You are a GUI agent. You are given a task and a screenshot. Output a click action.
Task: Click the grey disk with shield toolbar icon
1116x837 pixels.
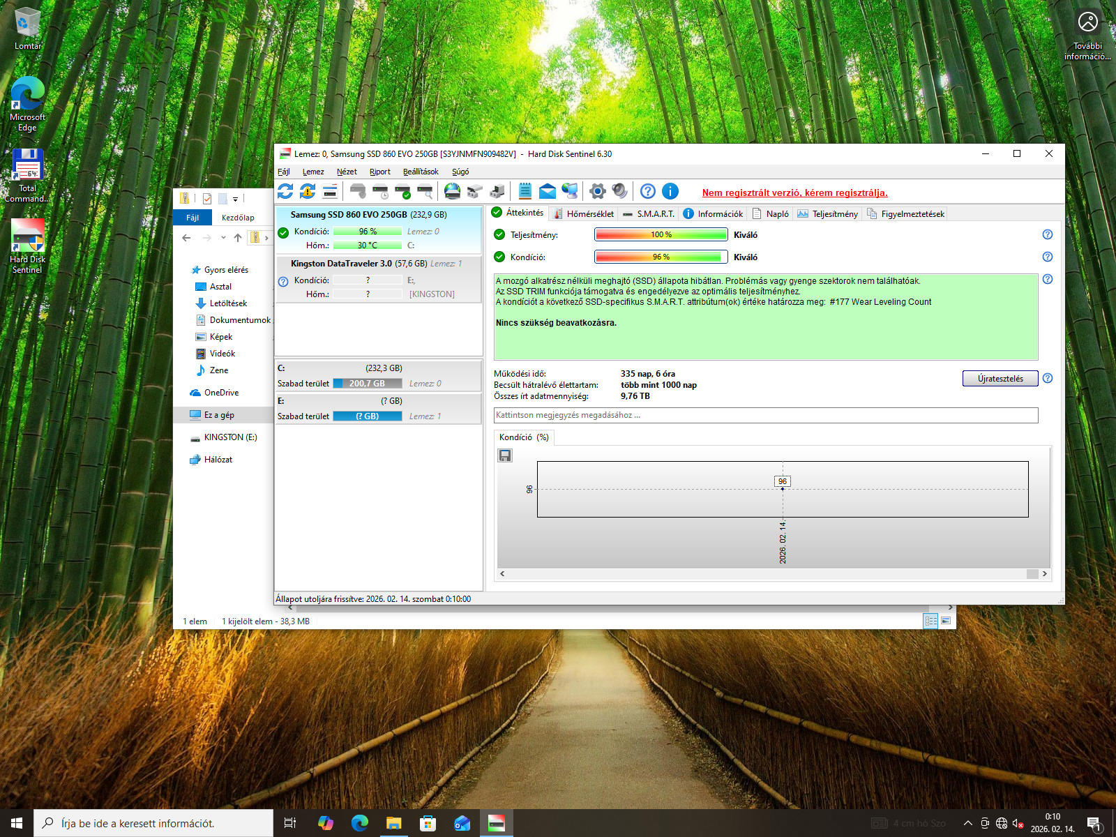click(358, 191)
